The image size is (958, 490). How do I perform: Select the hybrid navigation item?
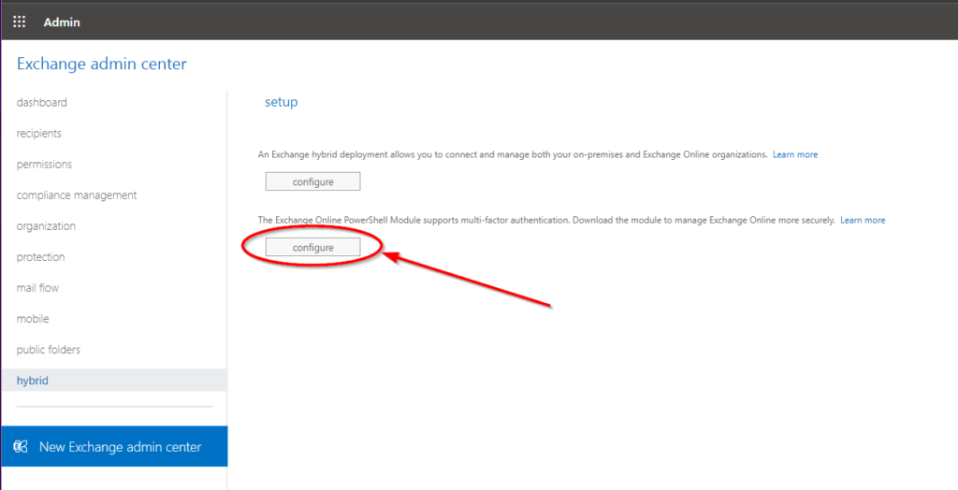tap(113, 380)
